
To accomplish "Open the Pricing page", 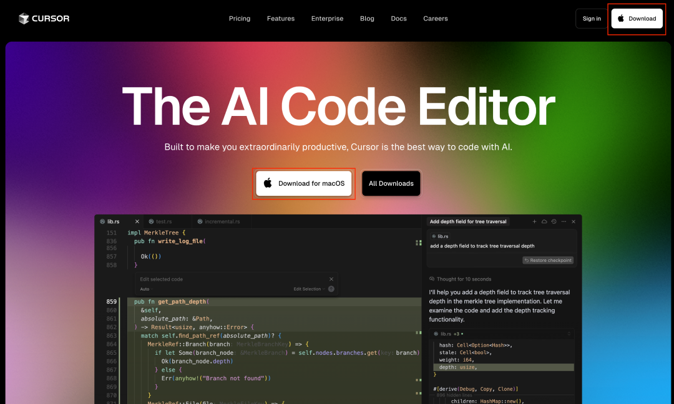I will [240, 19].
